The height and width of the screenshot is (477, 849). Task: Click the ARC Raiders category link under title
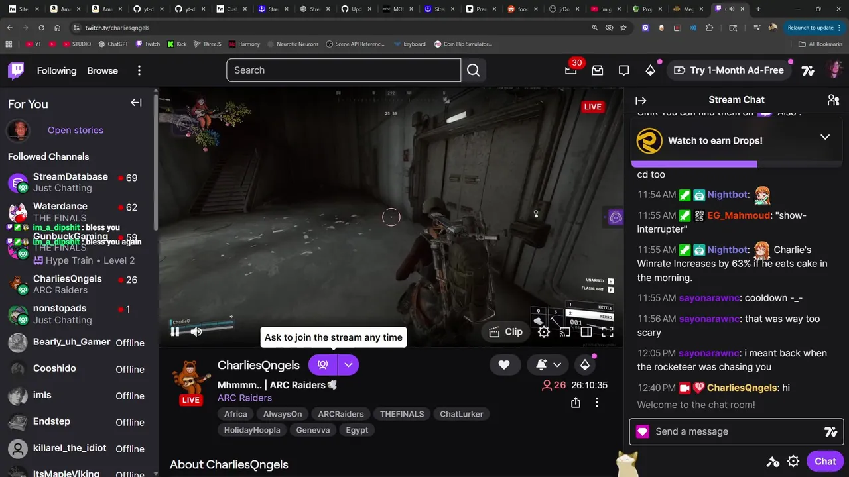tap(245, 397)
